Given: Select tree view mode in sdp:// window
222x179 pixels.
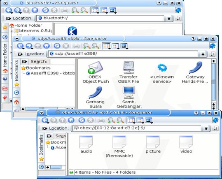Looking at the screenshot, I should pos(115,46).
